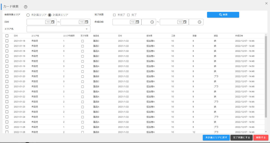Image resolution: width=270 pixels, height=143 pixels.
Task: Click the blue 検索 button
Action: click(x=223, y=15)
